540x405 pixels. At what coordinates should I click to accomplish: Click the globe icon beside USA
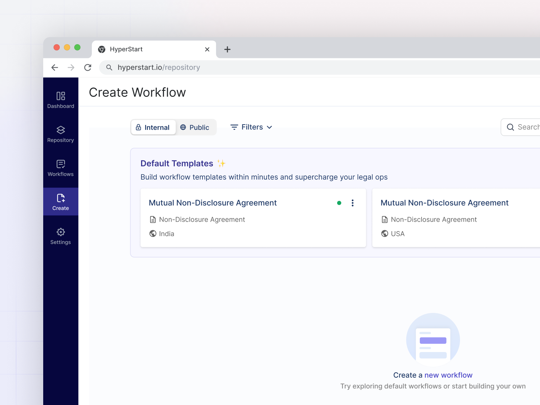(x=384, y=234)
